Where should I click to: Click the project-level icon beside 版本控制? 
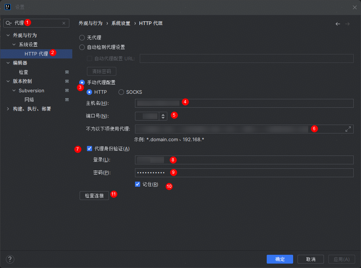click(67, 81)
